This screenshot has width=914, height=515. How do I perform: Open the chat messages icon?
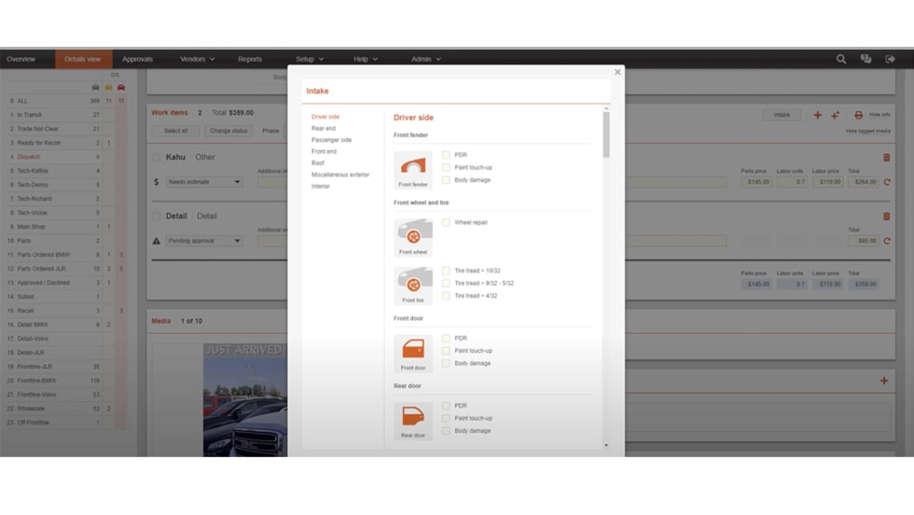point(866,59)
